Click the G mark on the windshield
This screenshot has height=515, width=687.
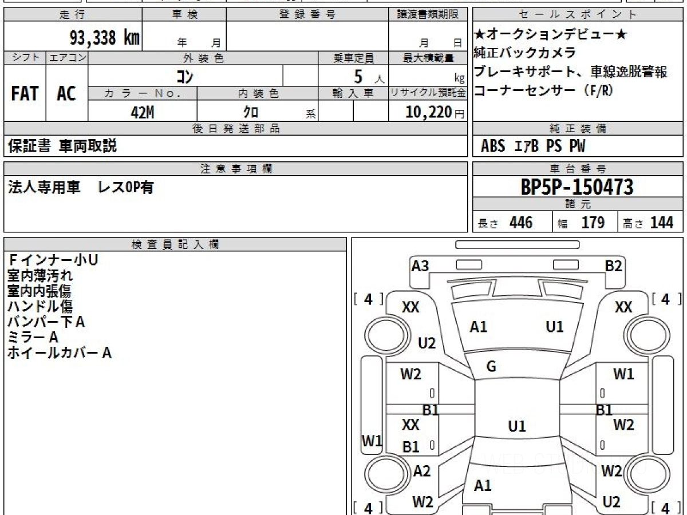tap(491, 367)
